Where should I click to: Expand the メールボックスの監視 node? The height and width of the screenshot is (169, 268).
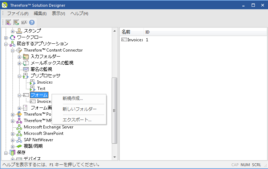pyautogui.click(x=19, y=63)
